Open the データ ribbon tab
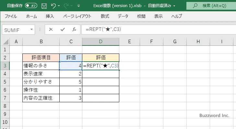Viewport: 236px width, 129px height. tap(123, 16)
